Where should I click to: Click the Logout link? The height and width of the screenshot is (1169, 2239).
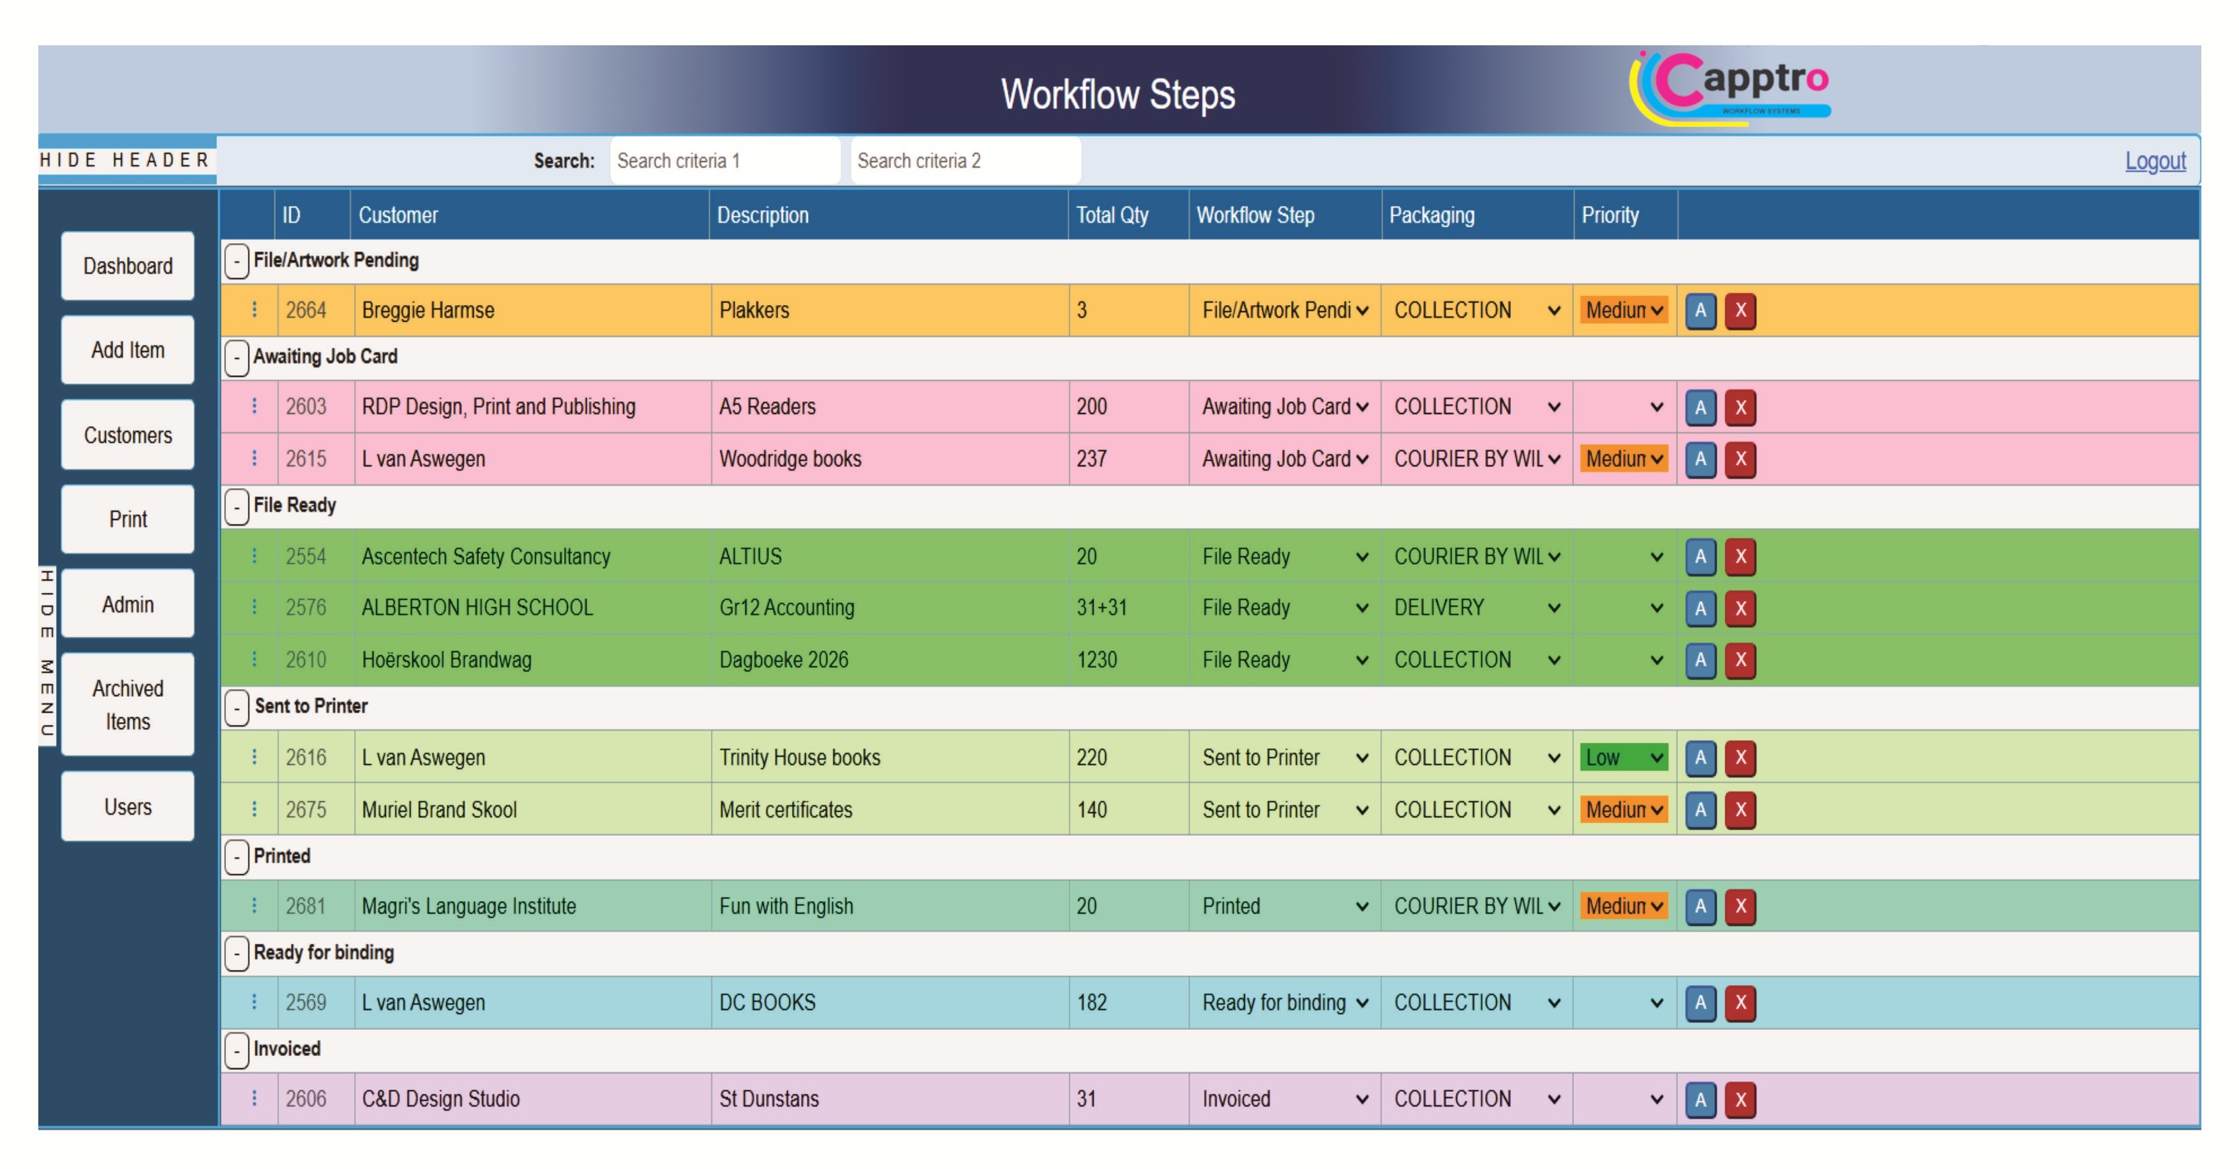(2155, 160)
